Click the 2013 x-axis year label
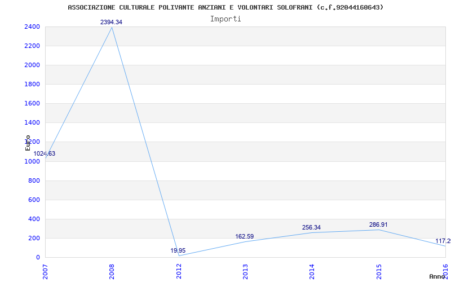 245,271
